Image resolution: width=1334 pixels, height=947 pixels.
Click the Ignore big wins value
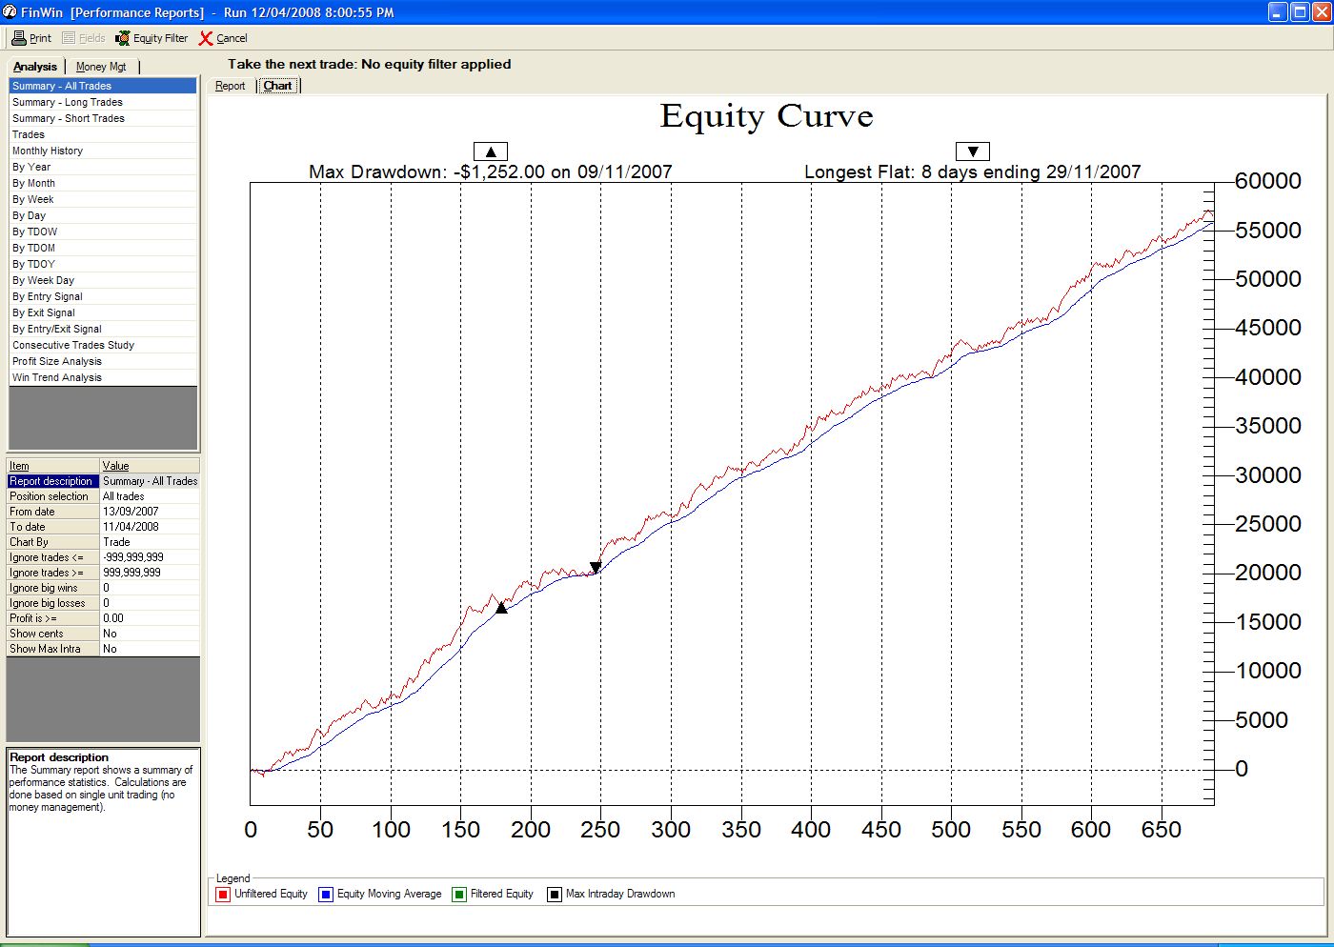click(150, 588)
